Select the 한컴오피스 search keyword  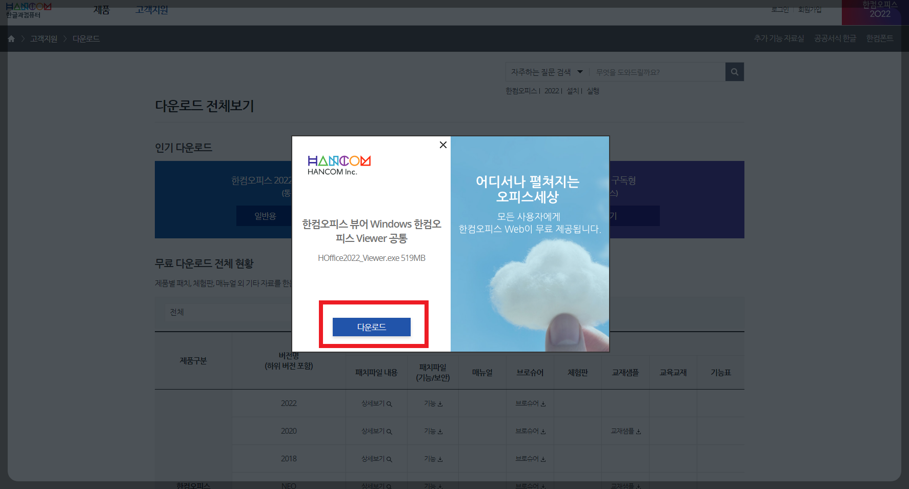[521, 91]
